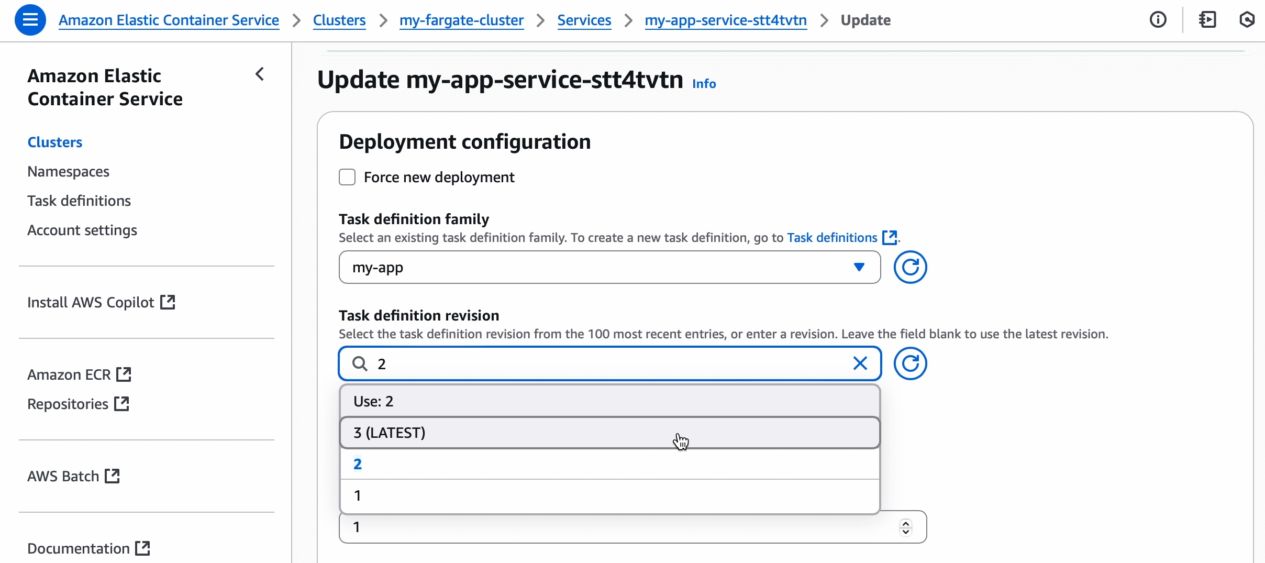Viewport: 1265px width, 563px height.
Task: Click the info circle icon in header
Action: pos(1158,20)
